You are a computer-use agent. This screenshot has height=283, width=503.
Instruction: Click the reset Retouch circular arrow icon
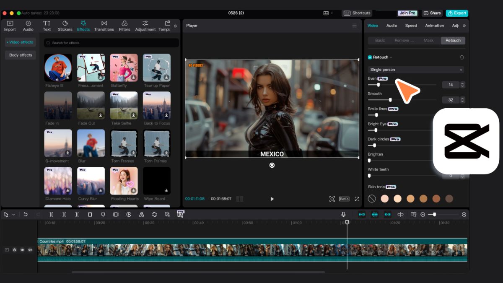point(462,57)
